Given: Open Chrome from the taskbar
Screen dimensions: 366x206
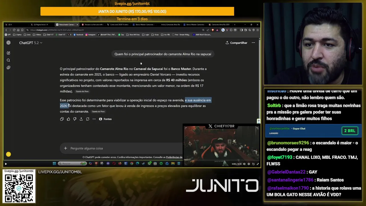Looking at the screenshot, I should coord(132,164).
